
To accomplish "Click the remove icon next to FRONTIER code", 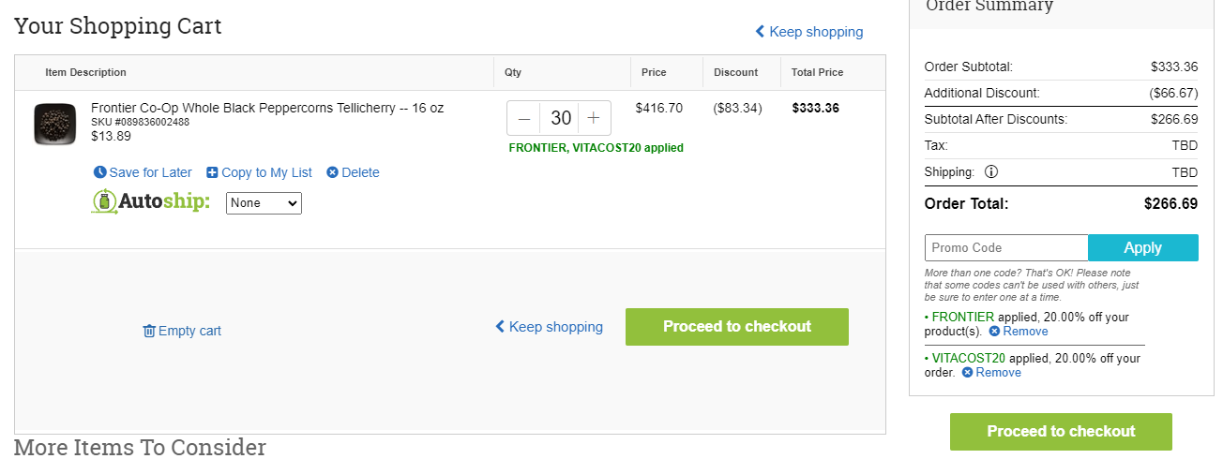I will point(994,332).
